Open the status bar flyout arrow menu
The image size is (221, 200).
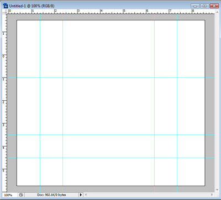(x=81, y=194)
